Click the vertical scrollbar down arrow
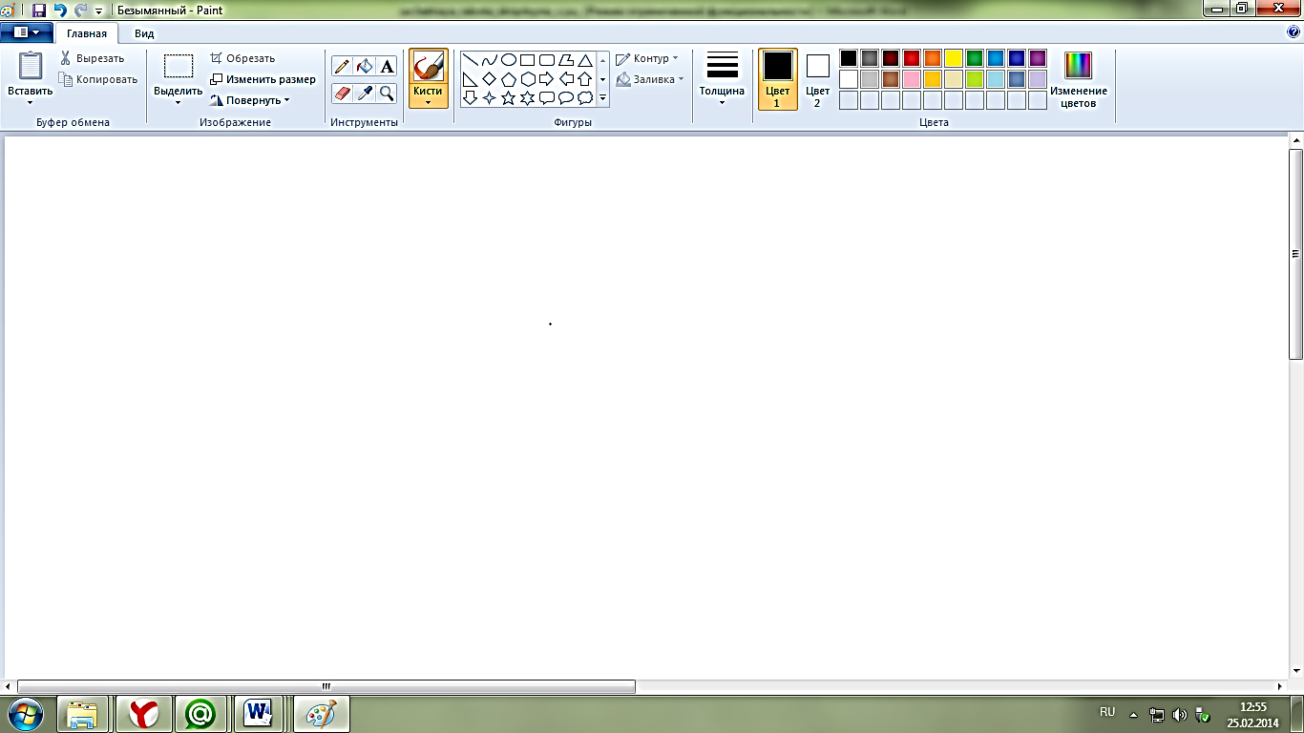This screenshot has height=733, width=1304. [x=1295, y=672]
